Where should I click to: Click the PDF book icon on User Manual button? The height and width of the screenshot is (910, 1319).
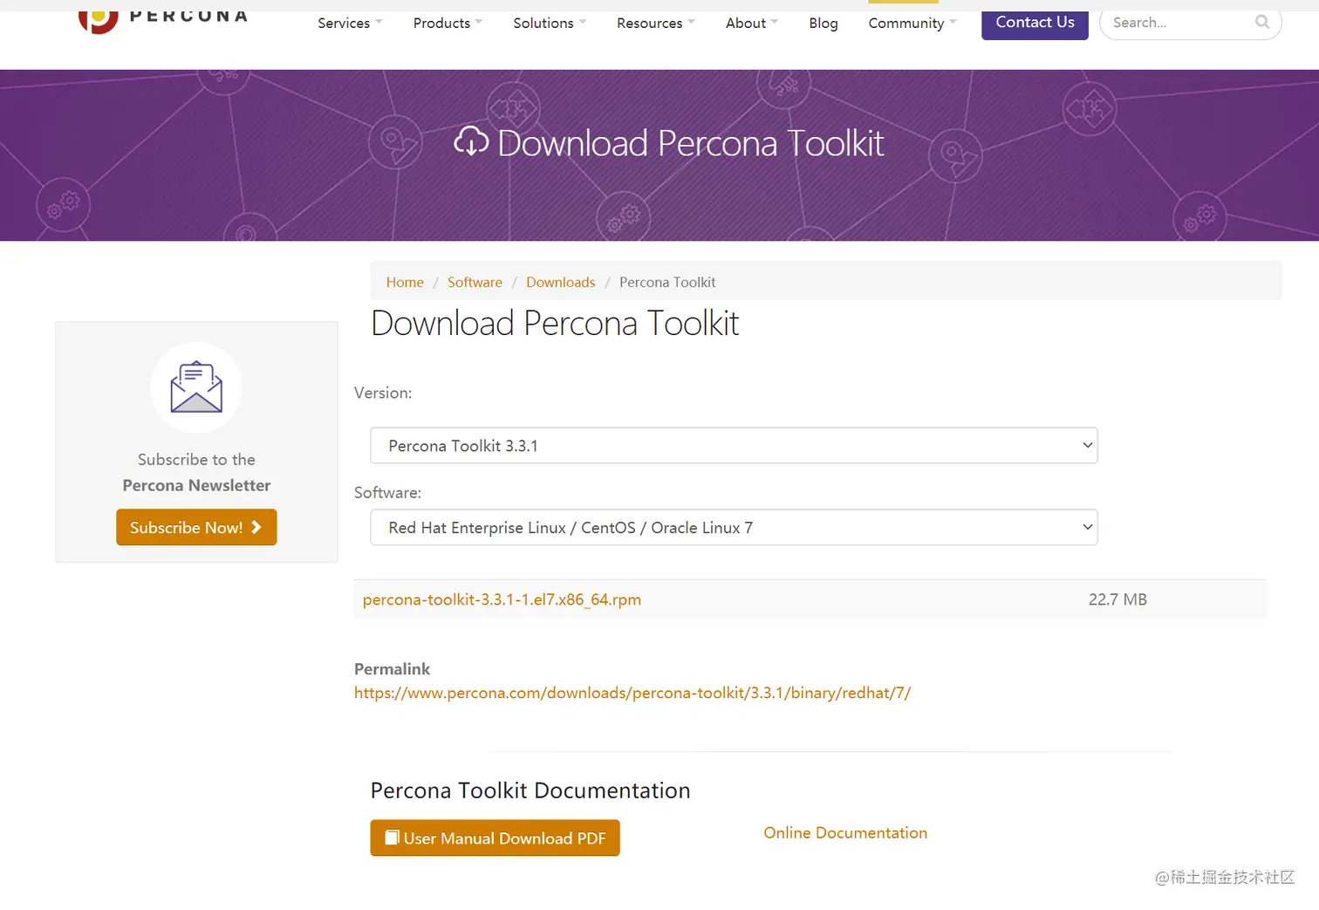pos(393,838)
